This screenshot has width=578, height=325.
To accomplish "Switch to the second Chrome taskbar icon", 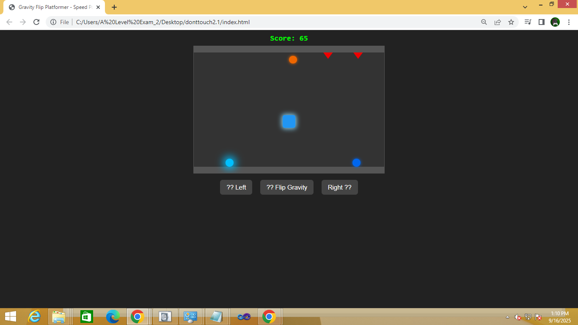I will coord(269,316).
